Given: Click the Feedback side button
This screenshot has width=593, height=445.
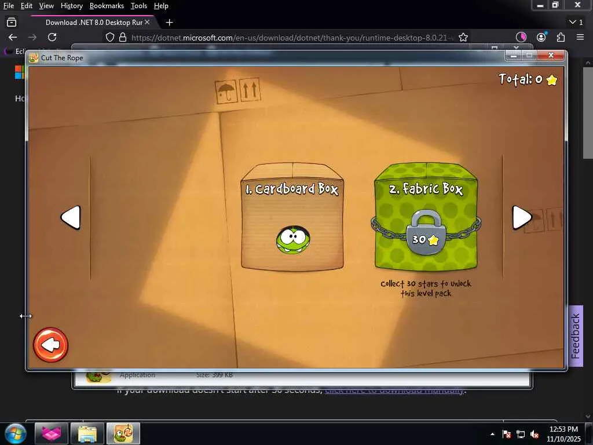Looking at the screenshot, I should 576,336.
